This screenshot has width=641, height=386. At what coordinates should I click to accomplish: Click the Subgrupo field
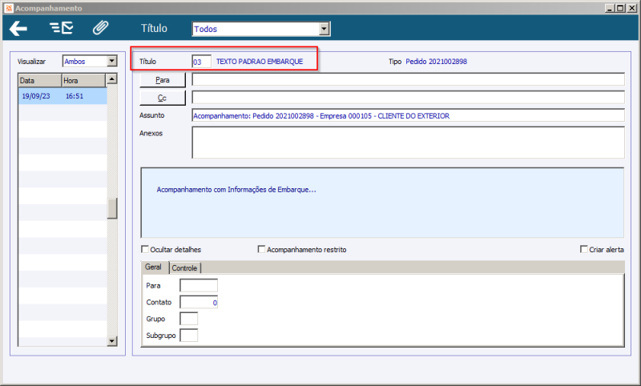point(189,336)
